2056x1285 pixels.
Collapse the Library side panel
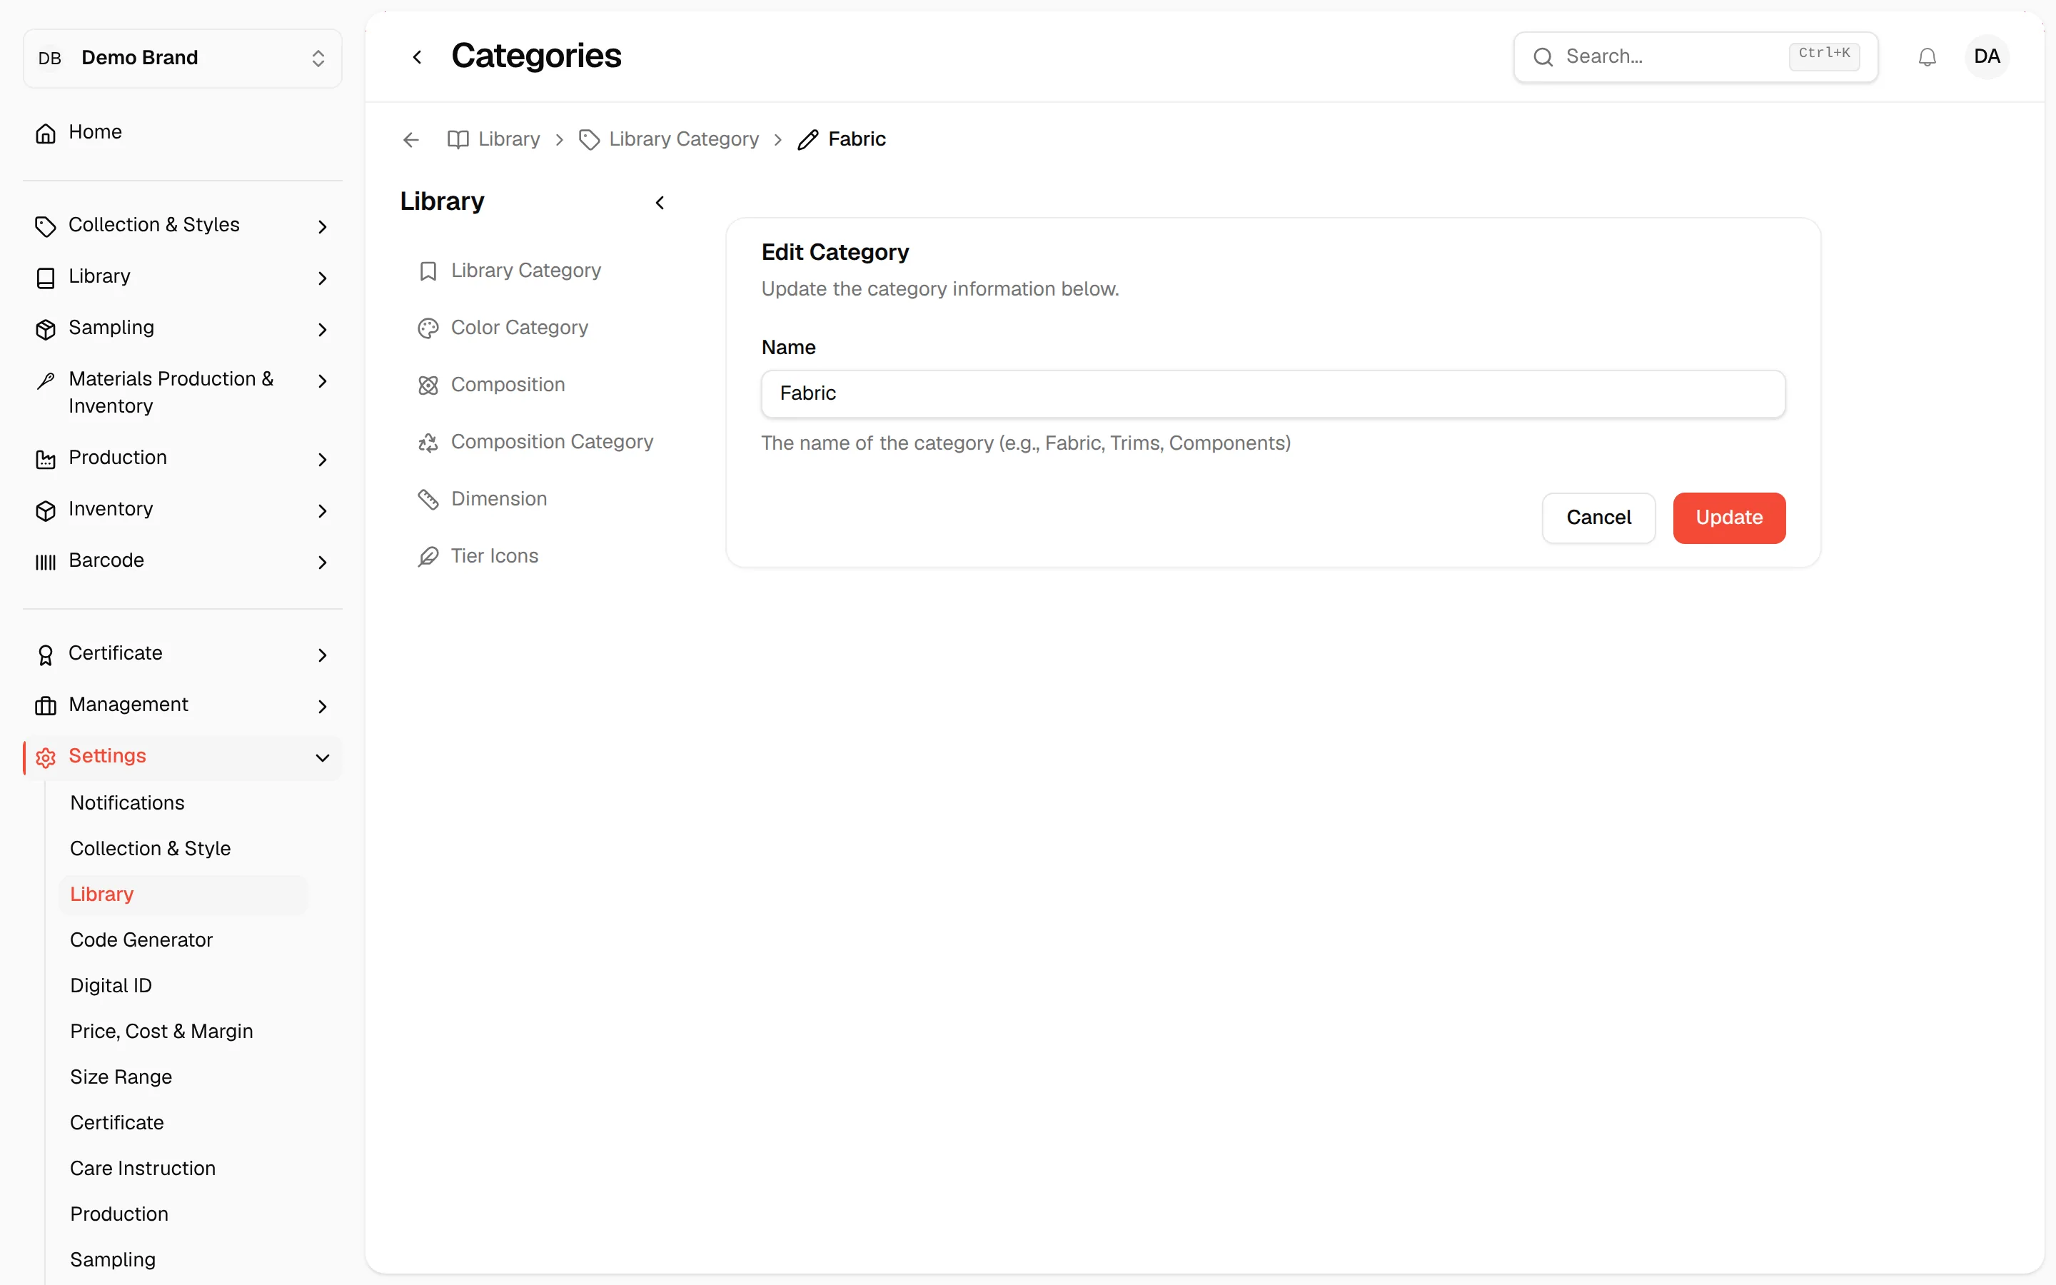coord(660,202)
